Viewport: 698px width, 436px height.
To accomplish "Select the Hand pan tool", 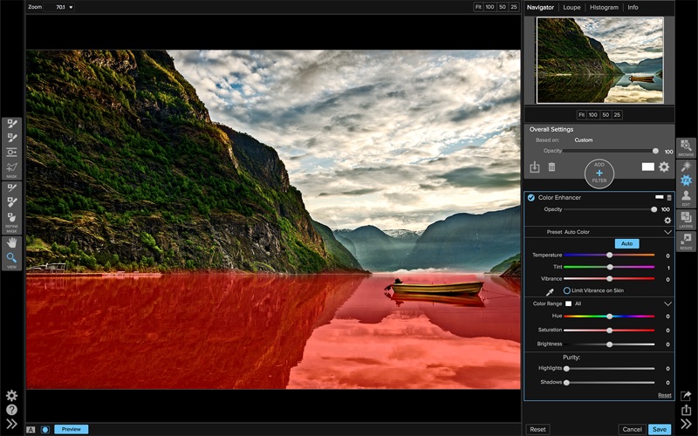I will coord(11,242).
